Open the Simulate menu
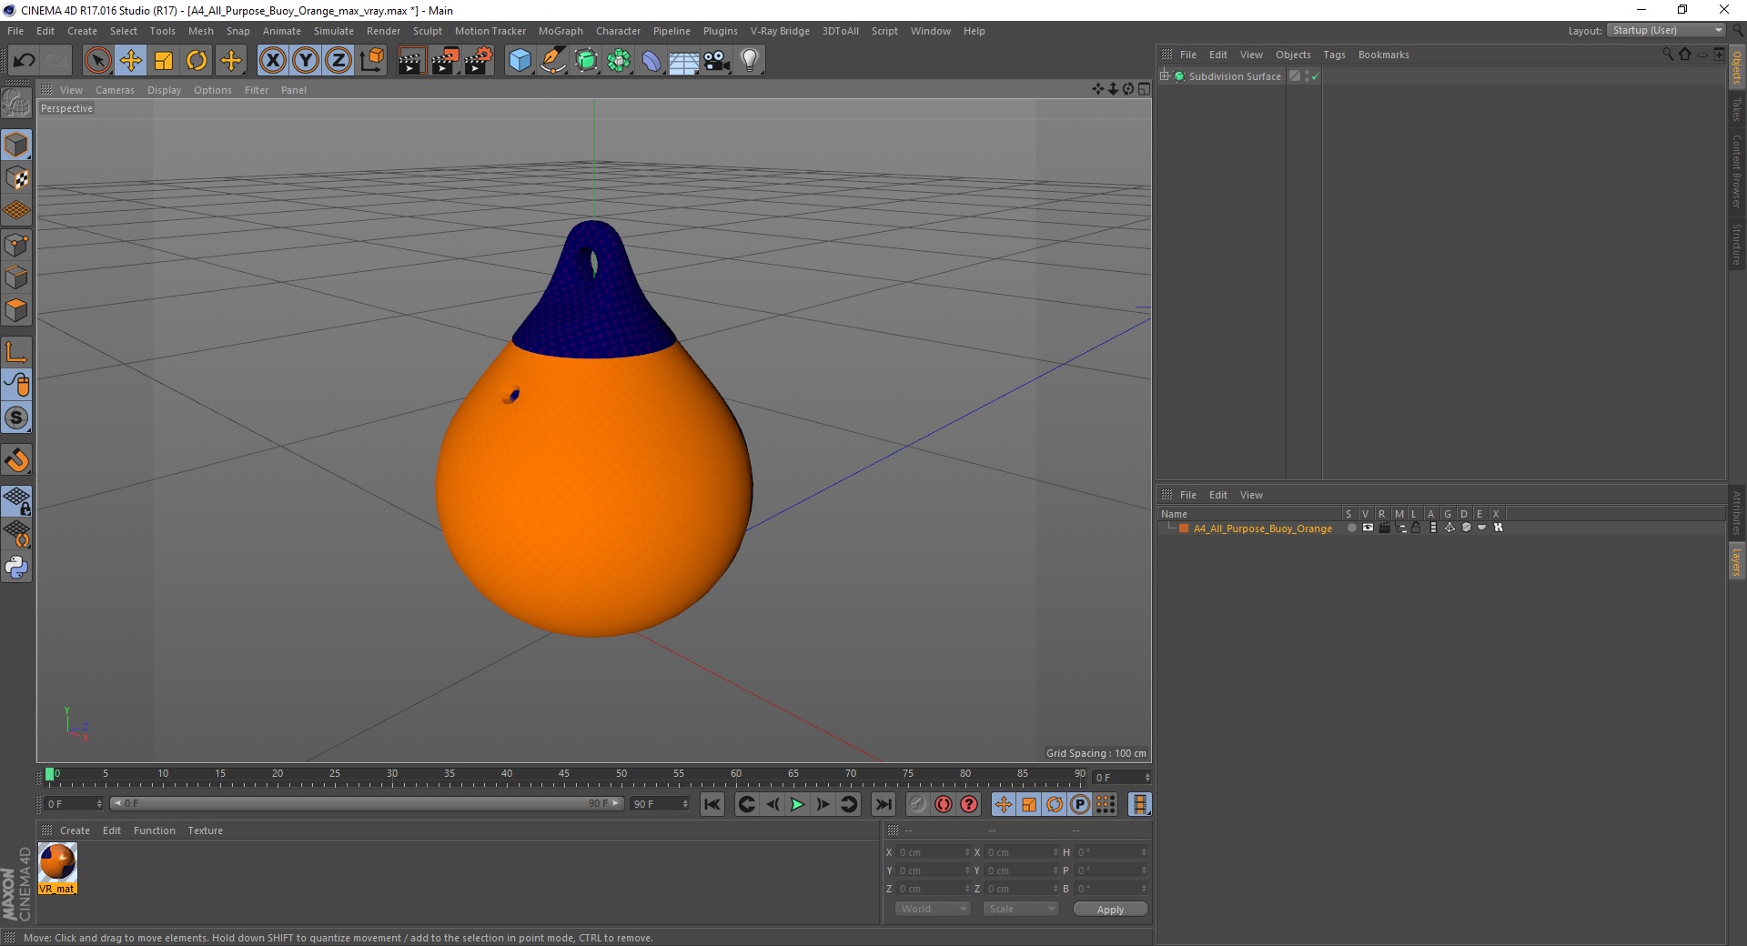Screen dimensions: 1747x946 [x=334, y=31]
